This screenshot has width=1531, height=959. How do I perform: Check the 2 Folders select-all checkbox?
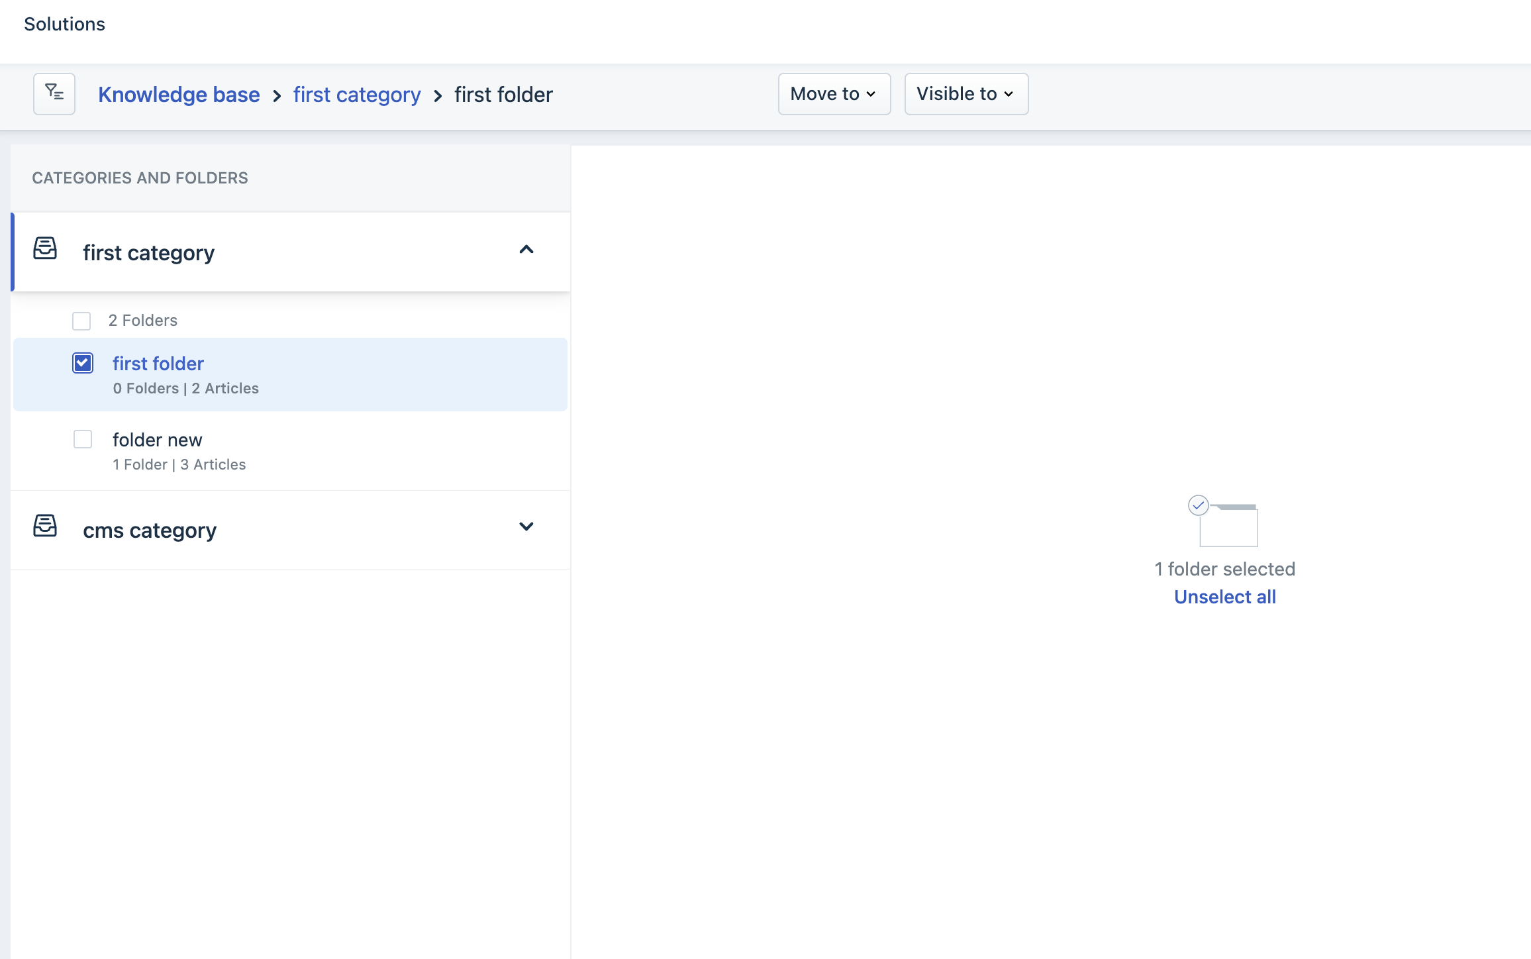(x=81, y=321)
